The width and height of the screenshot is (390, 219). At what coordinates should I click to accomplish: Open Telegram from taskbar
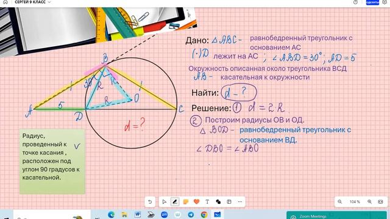(x=191, y=215)
